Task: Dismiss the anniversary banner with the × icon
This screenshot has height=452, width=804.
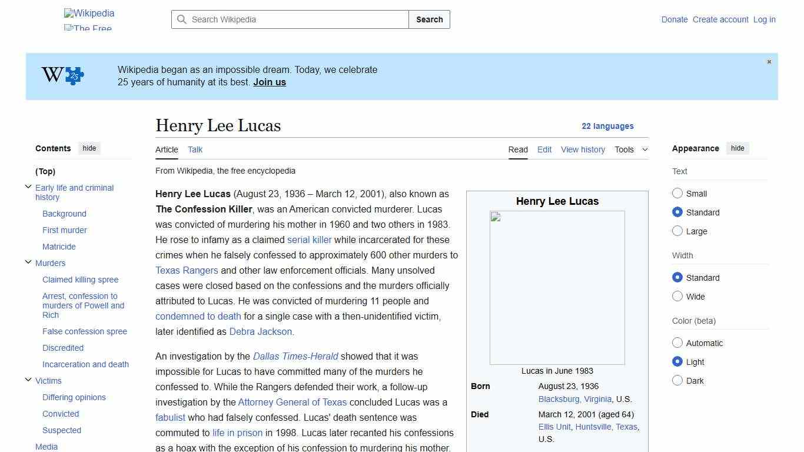Action: 769,61
